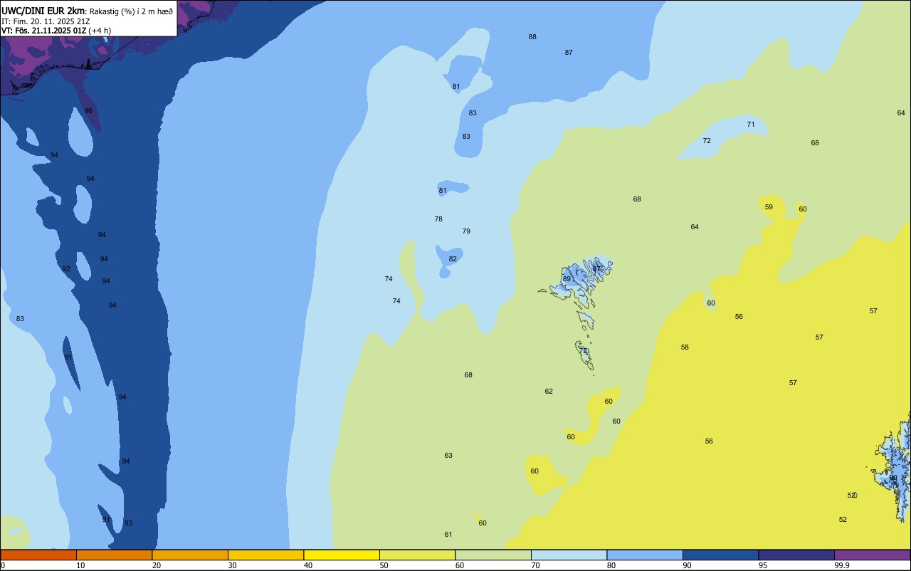Select the 10–20 orange legend segment
Screen dimensions: 911x571
(x=114, y=555)
